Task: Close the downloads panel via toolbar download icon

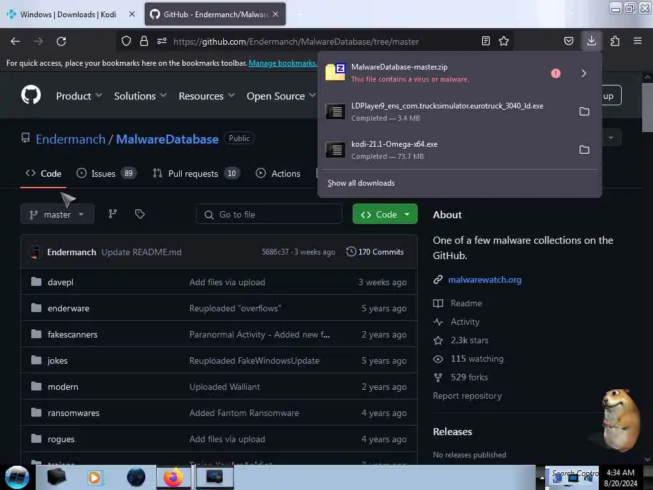Action: (x=591, y=41)
